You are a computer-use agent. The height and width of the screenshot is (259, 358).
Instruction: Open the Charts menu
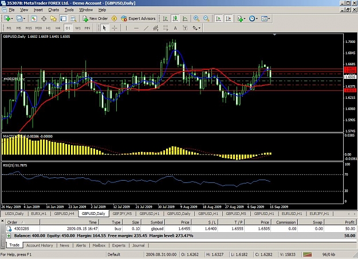54,10
